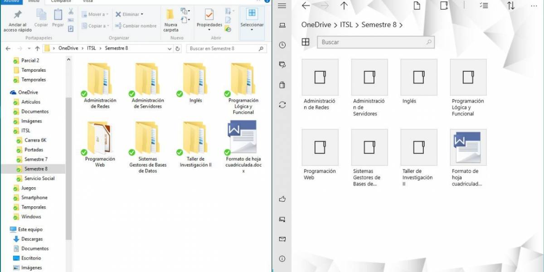
Task: Refresh the Semestre 8 folder view
Action: tap(177, 49)
